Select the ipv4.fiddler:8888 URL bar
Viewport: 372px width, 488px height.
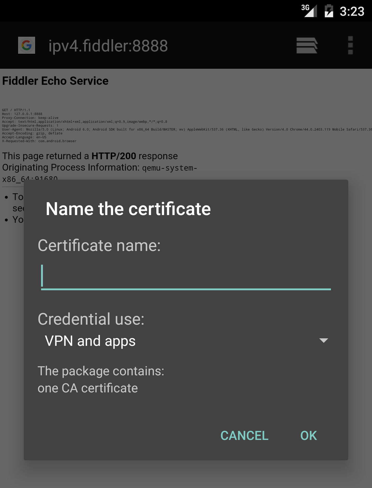point(108,46)
